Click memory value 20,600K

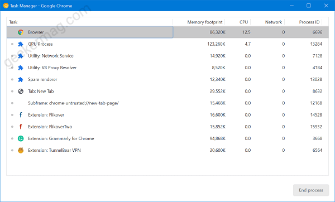pyautogui.click(x=218, y=150)
